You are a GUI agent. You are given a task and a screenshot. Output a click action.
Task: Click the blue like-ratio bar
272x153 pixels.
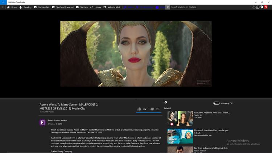tap(149, 113)
